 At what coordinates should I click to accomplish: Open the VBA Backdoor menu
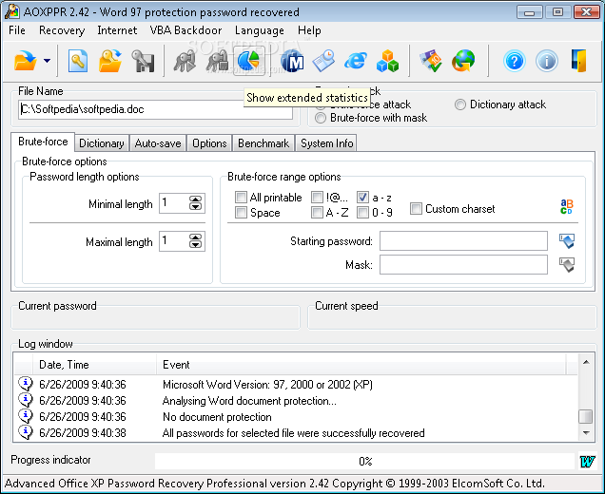186,30
